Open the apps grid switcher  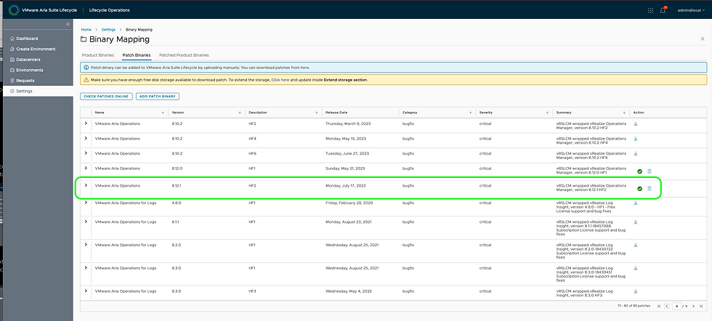point(650,10)
